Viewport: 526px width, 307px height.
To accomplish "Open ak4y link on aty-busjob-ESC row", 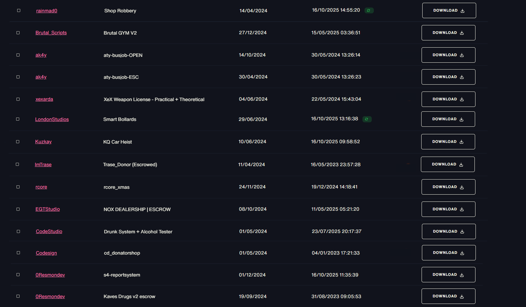I will click(x=41, y=77).
